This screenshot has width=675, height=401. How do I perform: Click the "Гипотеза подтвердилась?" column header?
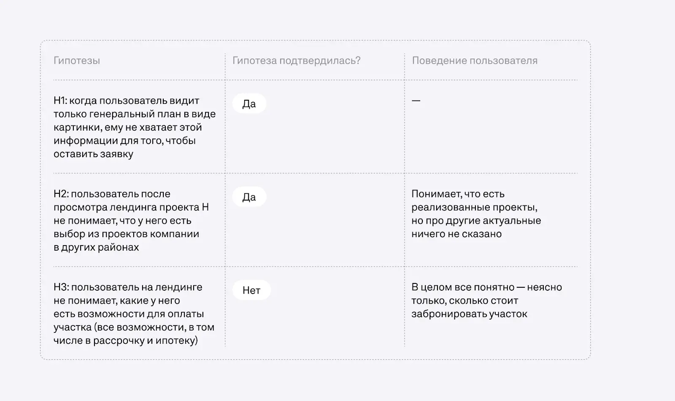[x=296, y=61]
